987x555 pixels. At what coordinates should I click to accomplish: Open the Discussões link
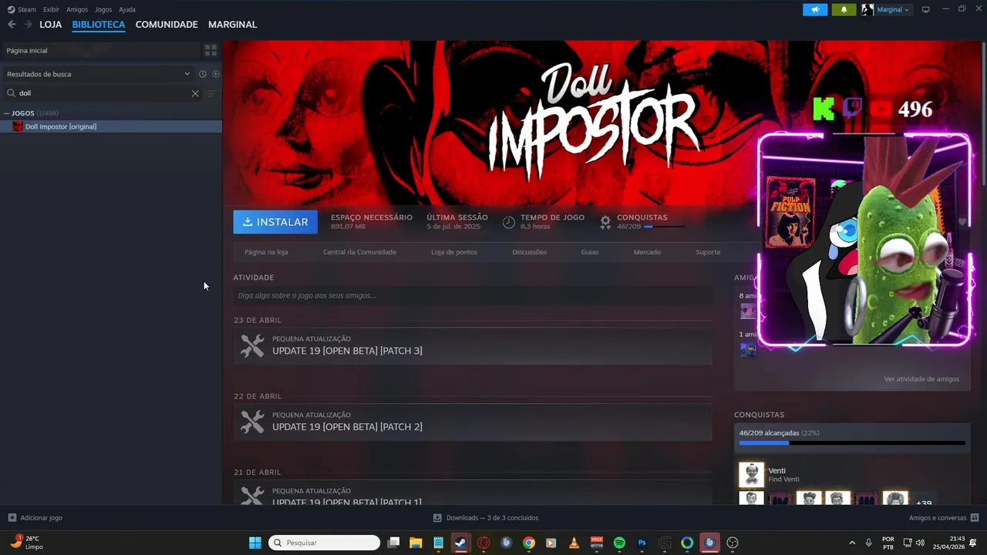(x=529, y=252)
